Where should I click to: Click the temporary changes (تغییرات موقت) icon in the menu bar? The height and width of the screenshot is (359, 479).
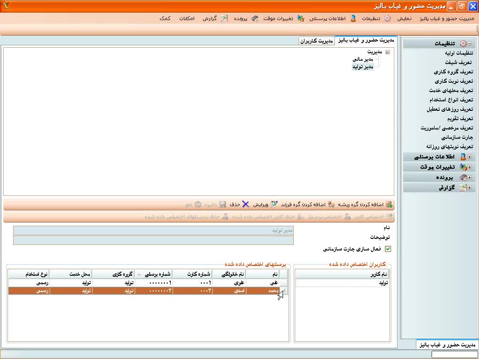300,19
